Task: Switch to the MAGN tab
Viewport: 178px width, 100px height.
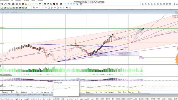Action: point(102,99)
